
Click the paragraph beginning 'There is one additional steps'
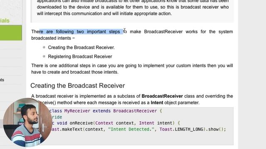pyautogui.click(x=132, y=69)
